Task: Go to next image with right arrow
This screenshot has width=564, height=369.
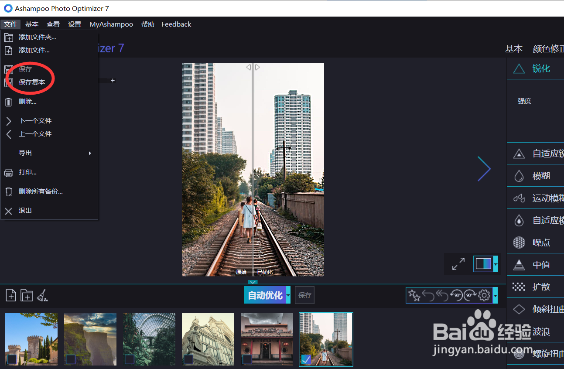Action: pyautogui.click(x=484, y=169)
